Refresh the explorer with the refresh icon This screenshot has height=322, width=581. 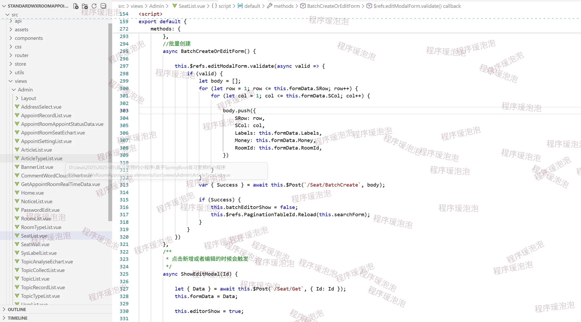point(94,6)
